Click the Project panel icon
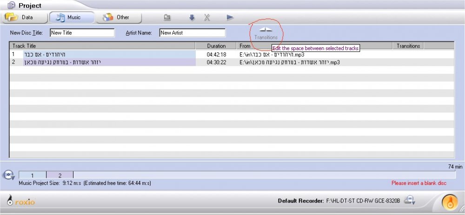The image size is (465, 215). [11, 5]
